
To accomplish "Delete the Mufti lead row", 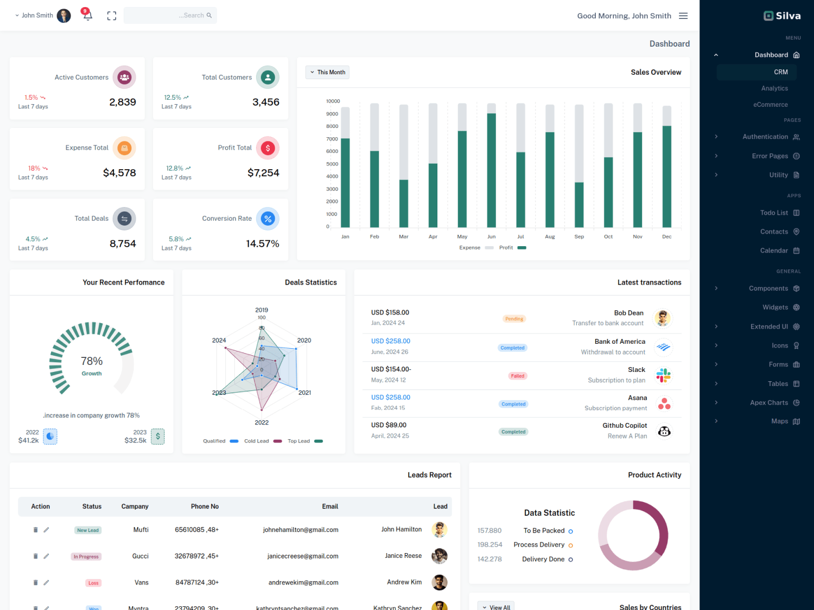I will coord(35,530).
